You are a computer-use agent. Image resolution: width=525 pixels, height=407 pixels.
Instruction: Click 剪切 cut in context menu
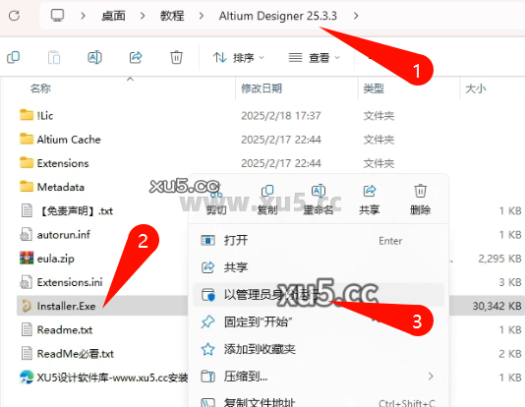point(216,201)
